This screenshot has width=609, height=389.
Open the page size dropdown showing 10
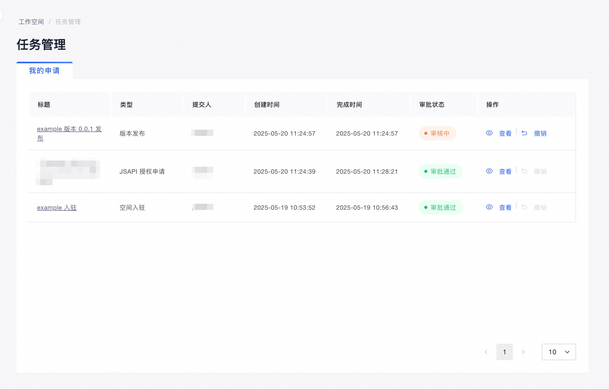click(559, 352)
